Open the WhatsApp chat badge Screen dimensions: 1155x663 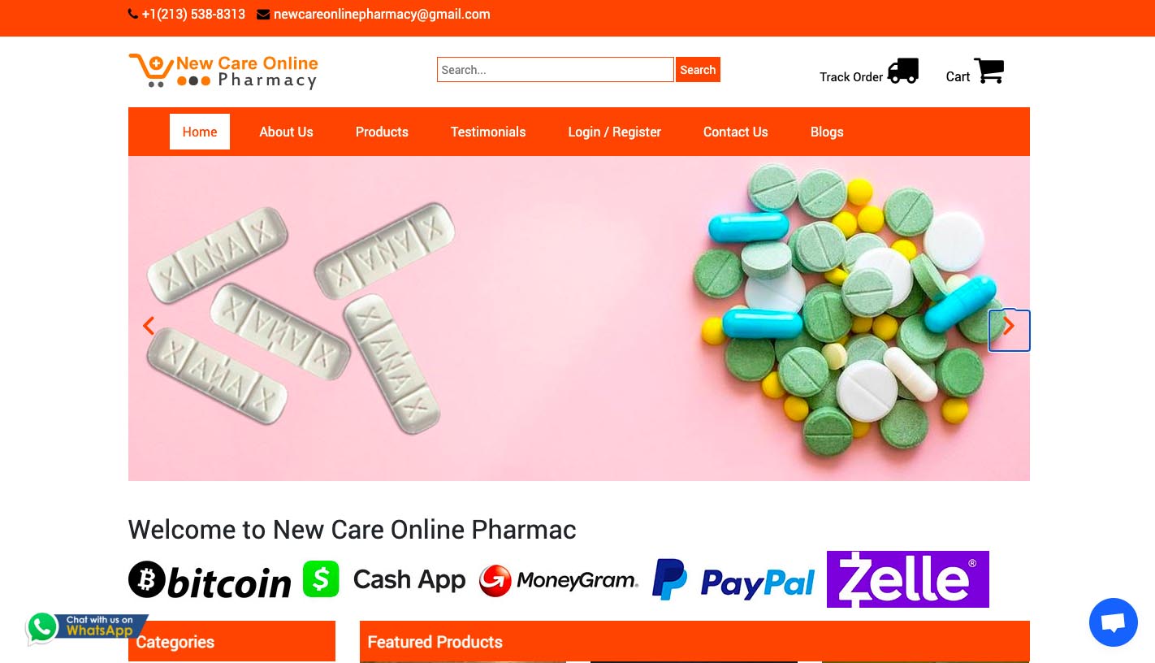[87, 628]
